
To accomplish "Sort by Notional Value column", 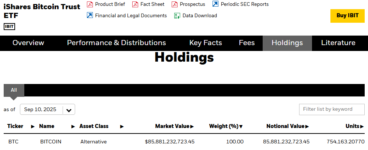I will pos(288,127).
